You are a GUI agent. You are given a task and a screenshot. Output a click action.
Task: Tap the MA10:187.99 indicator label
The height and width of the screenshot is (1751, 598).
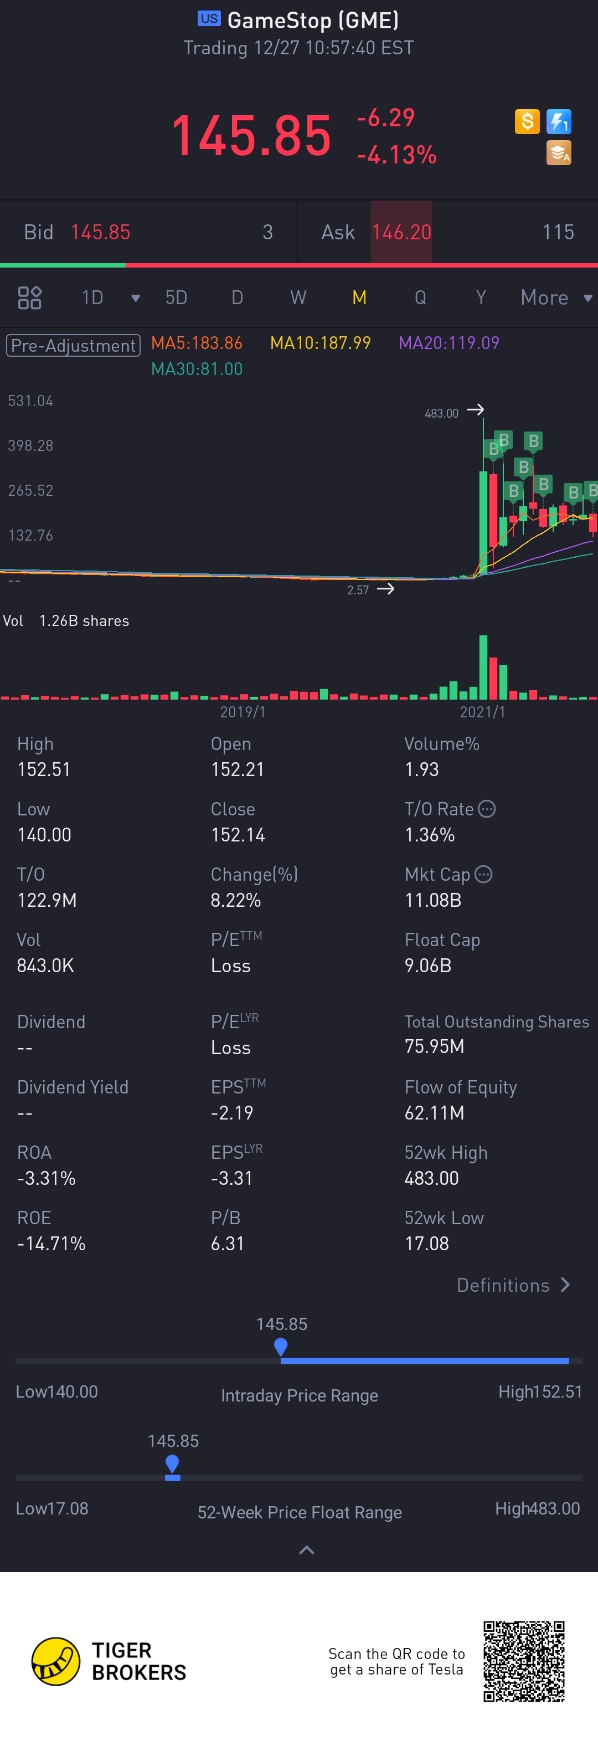(x=321, y=342)
